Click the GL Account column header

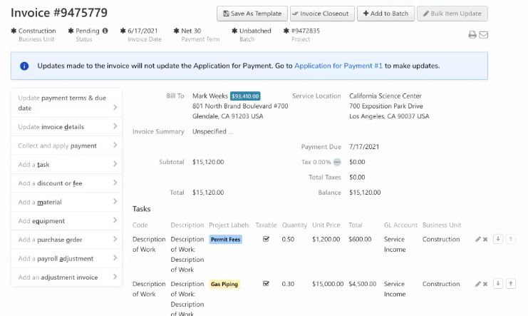tap(400, 225)
